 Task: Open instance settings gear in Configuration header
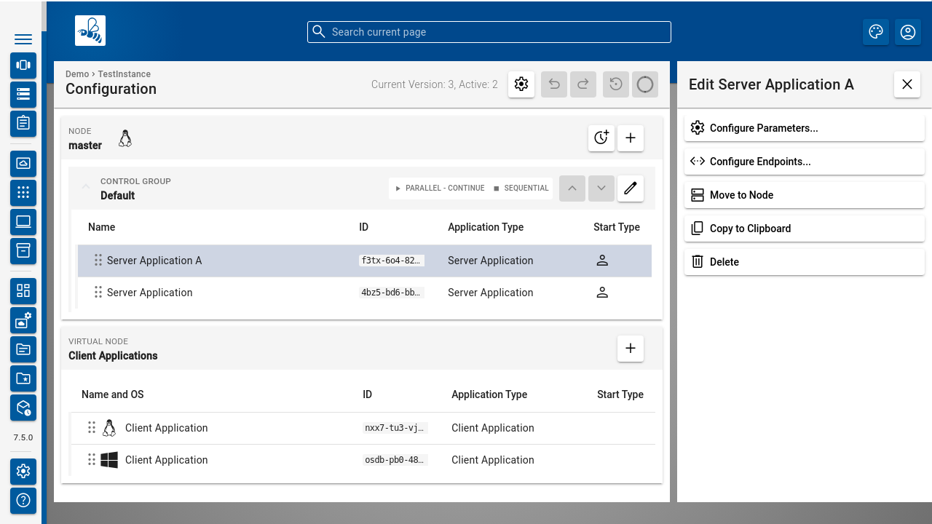(x=521, y=84)
